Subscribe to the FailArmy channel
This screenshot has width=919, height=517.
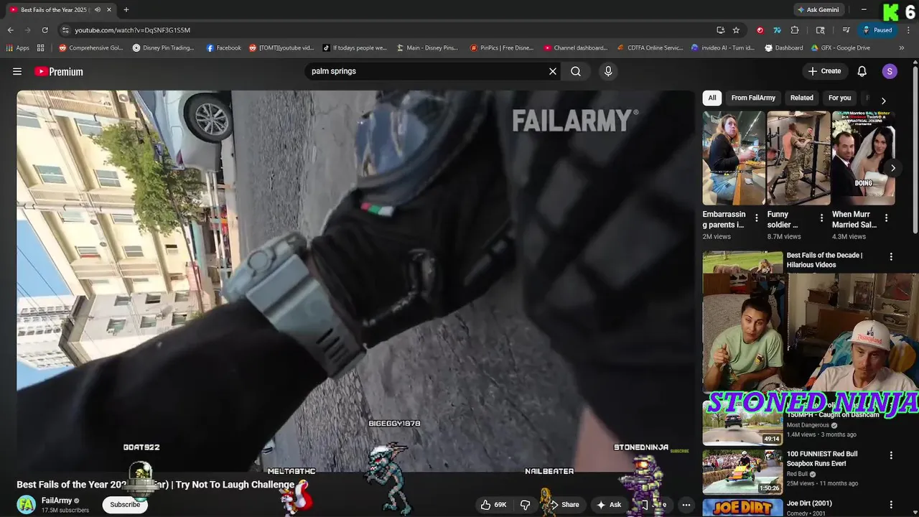coord(125,505)
